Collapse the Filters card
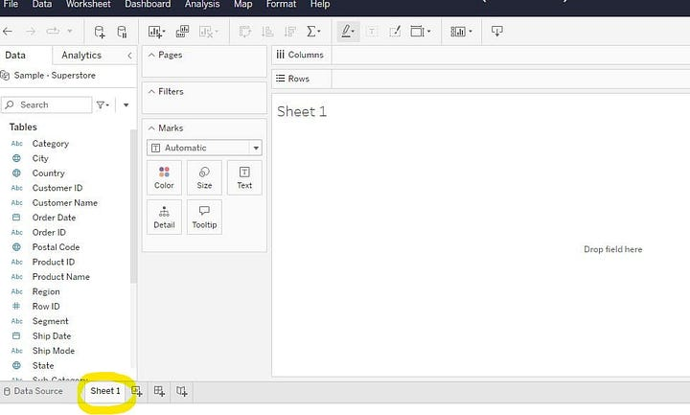Viewport: 690px width, 415px height. [151, 92]
